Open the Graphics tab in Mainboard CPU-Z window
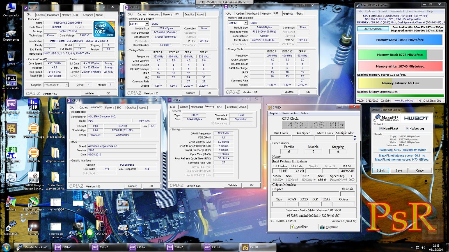Image resolution: width=449 pixels, height=252 pixels. [131, 107]
